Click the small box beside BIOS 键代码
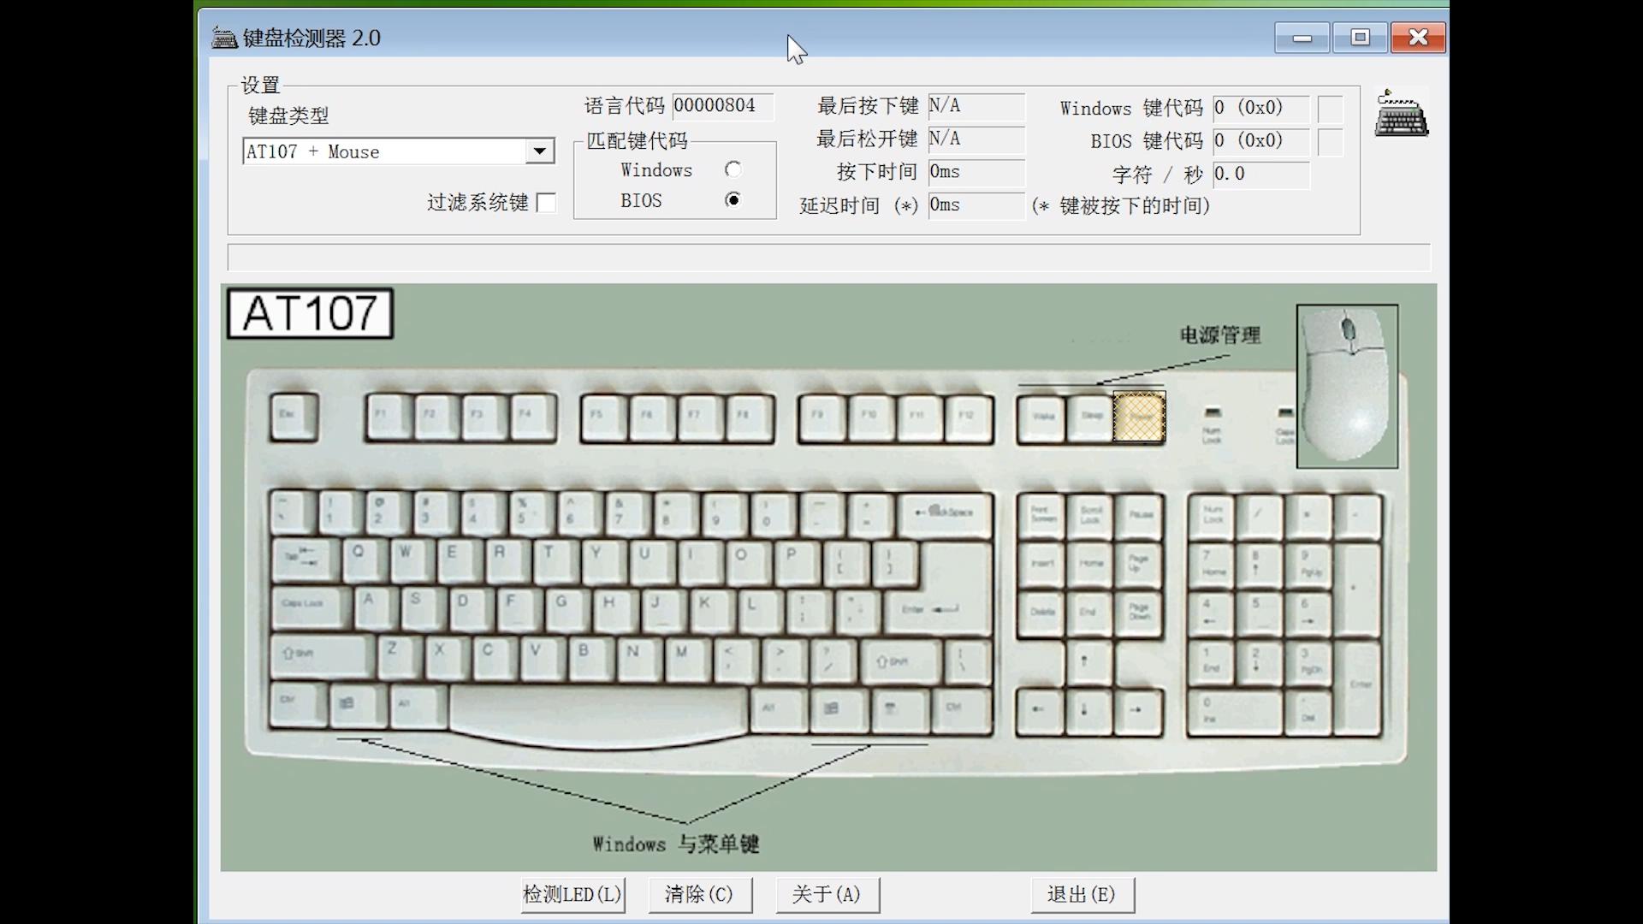This screenshot has width=1643, height=924. [1330, 142]
